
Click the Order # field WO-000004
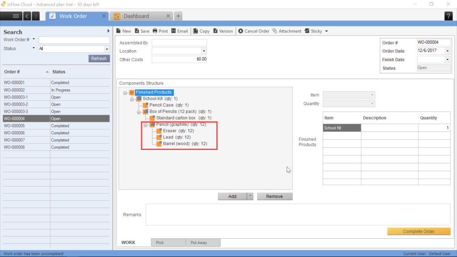coord(433,42)
